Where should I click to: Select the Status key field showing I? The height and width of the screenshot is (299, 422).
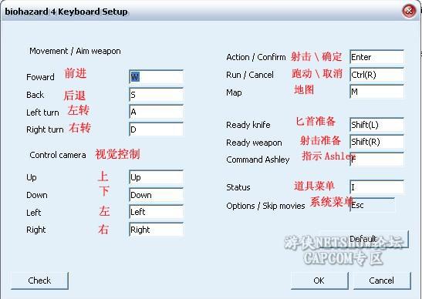pos(376,186)
